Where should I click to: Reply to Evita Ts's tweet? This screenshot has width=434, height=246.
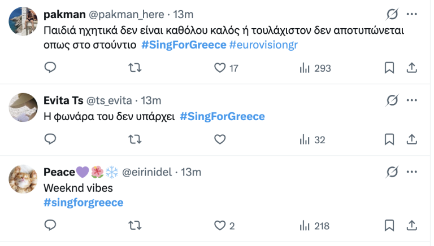pos(50,139)
